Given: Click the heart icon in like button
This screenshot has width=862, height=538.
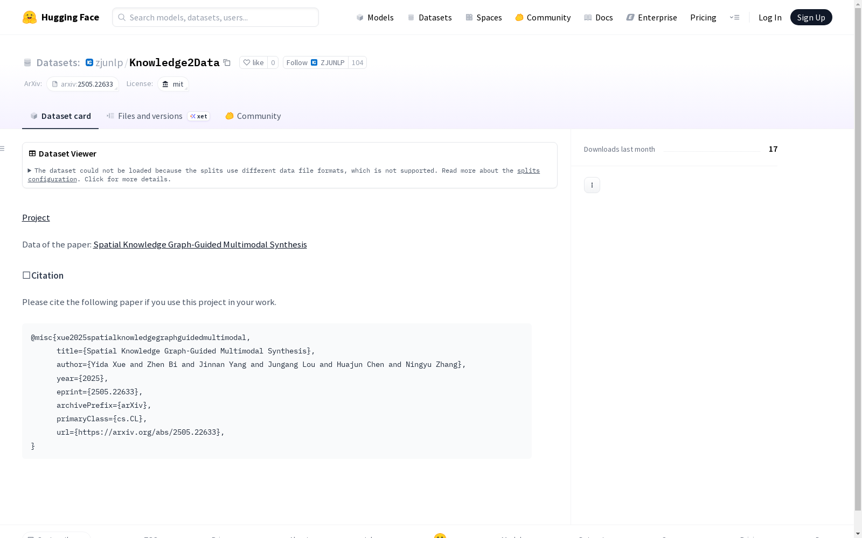Looking at the screenshot, I should pos(247,62).
